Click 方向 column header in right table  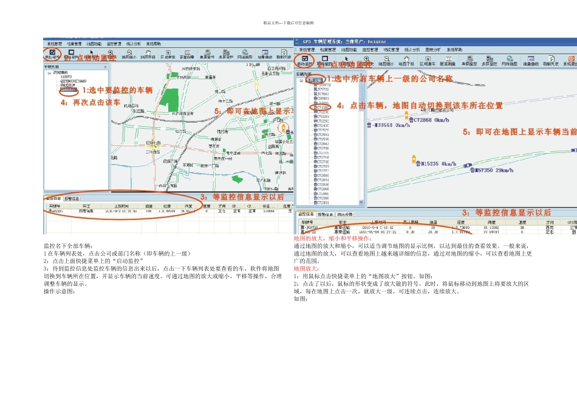pos(550,222)
